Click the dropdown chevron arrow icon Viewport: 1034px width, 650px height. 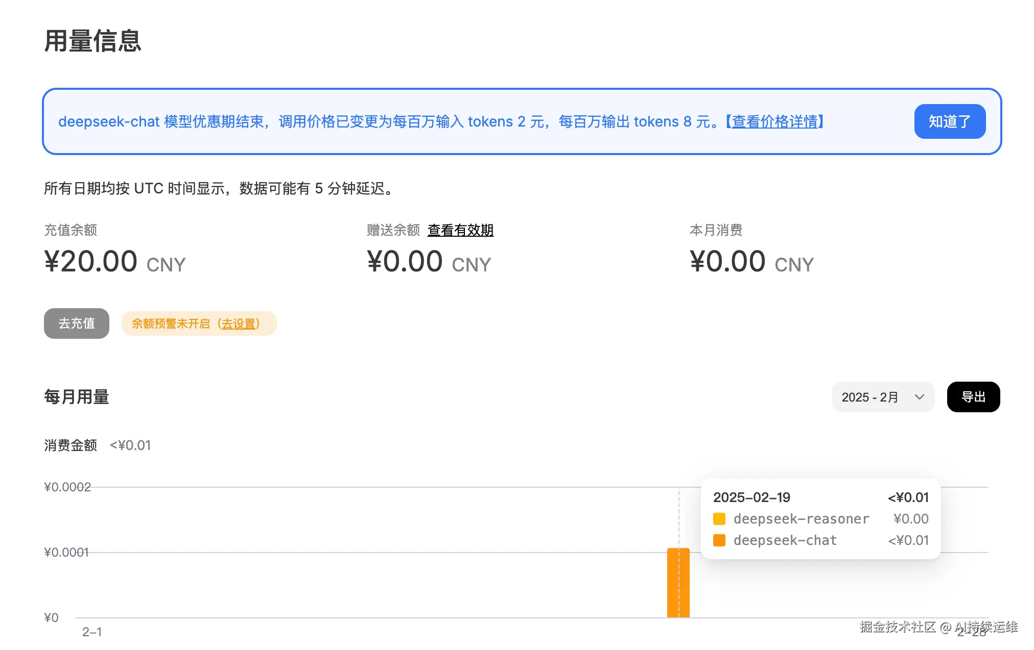pyautogui.click(x=919, y=397)
